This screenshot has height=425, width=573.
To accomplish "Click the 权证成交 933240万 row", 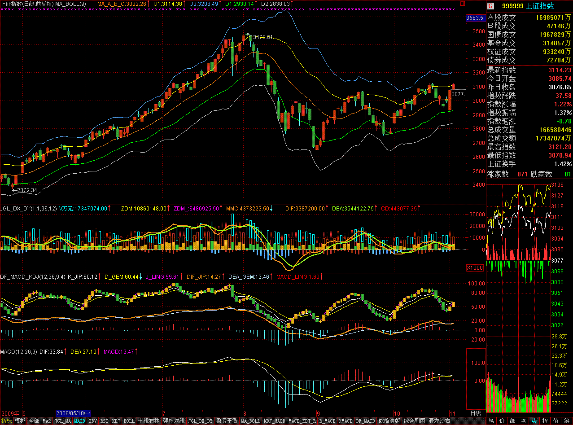I will pos(529,52).
